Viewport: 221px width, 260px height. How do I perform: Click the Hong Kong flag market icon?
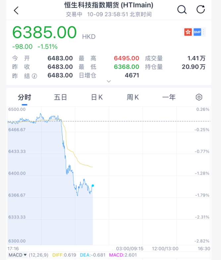coord(188,32)
